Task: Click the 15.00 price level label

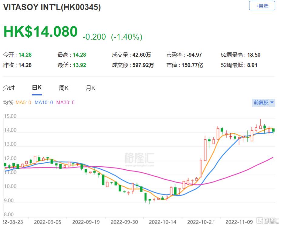Action: click(x=10, y=116)
